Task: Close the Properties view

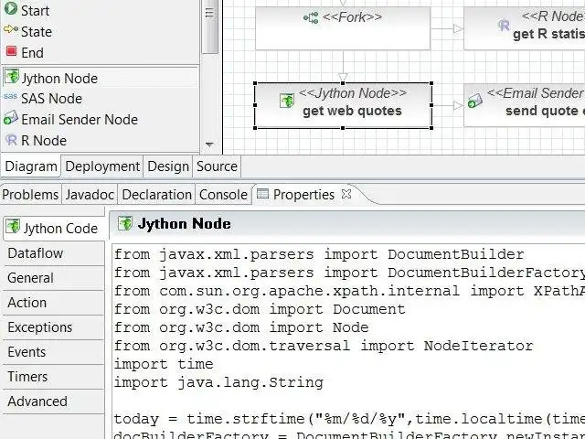Action: point(346,194)
